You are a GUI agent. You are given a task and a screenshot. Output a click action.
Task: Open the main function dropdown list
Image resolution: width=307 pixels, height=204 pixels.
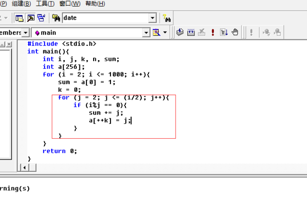pos(146,33)
